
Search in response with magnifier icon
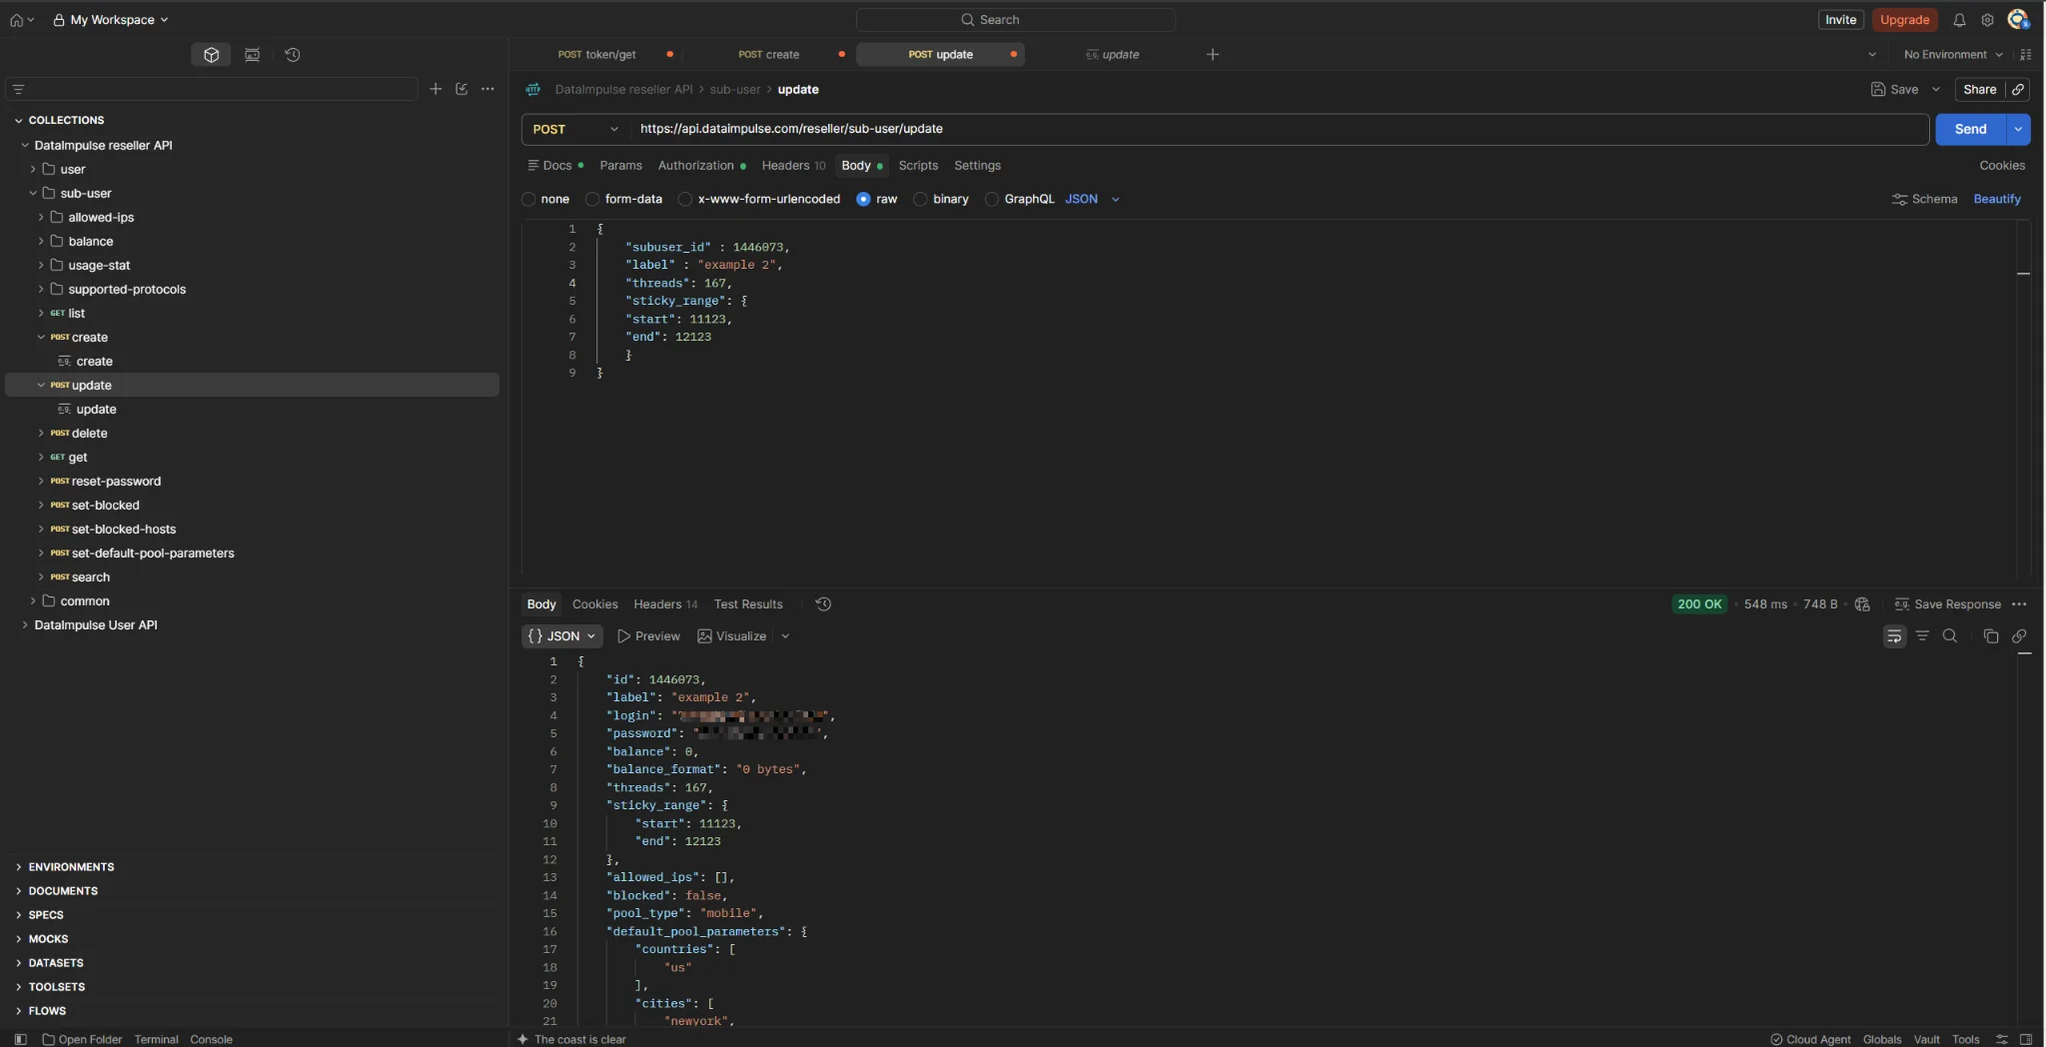coord(1949,636)
